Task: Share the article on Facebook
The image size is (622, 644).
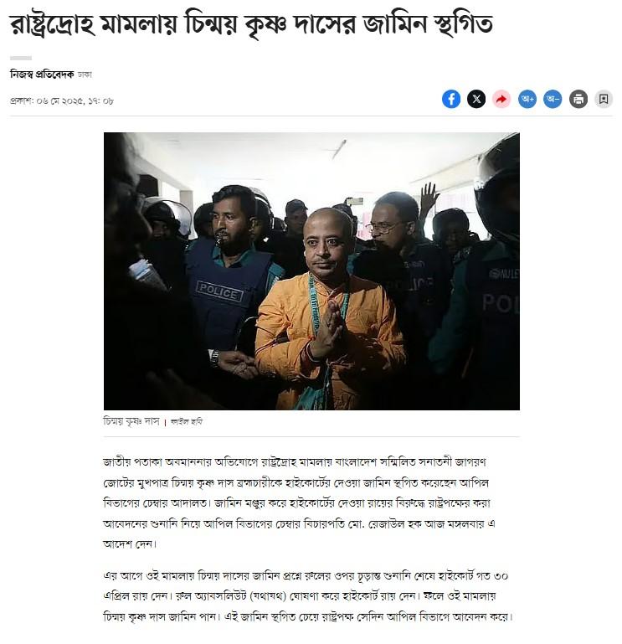Action: coord(450,99)
